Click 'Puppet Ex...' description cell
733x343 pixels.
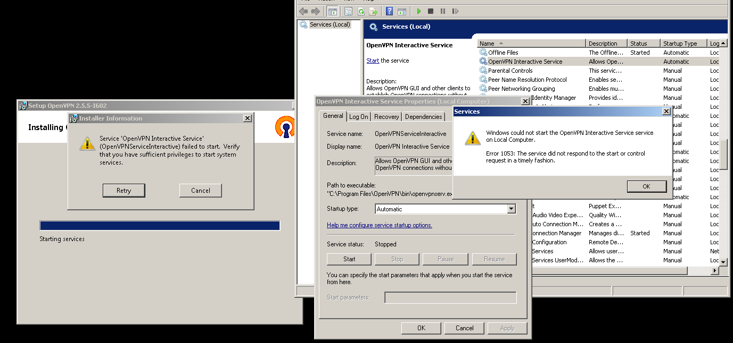point(605,206)
